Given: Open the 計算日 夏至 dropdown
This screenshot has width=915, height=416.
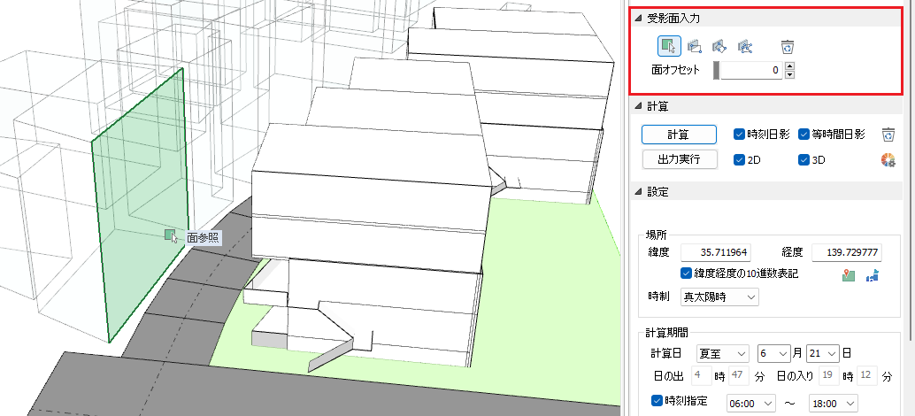Looking at the screenshot, I should pyautogui.click(x=723, y=353).
